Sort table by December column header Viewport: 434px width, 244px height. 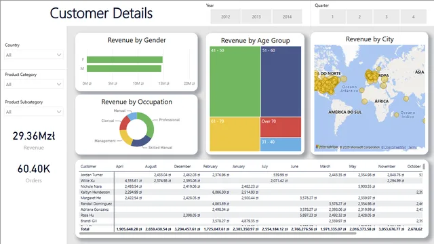(182, 166)
